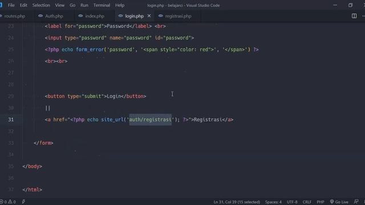Change encoding via UTF-8 status item
The image size is (365, 205).
coord(292,202)
